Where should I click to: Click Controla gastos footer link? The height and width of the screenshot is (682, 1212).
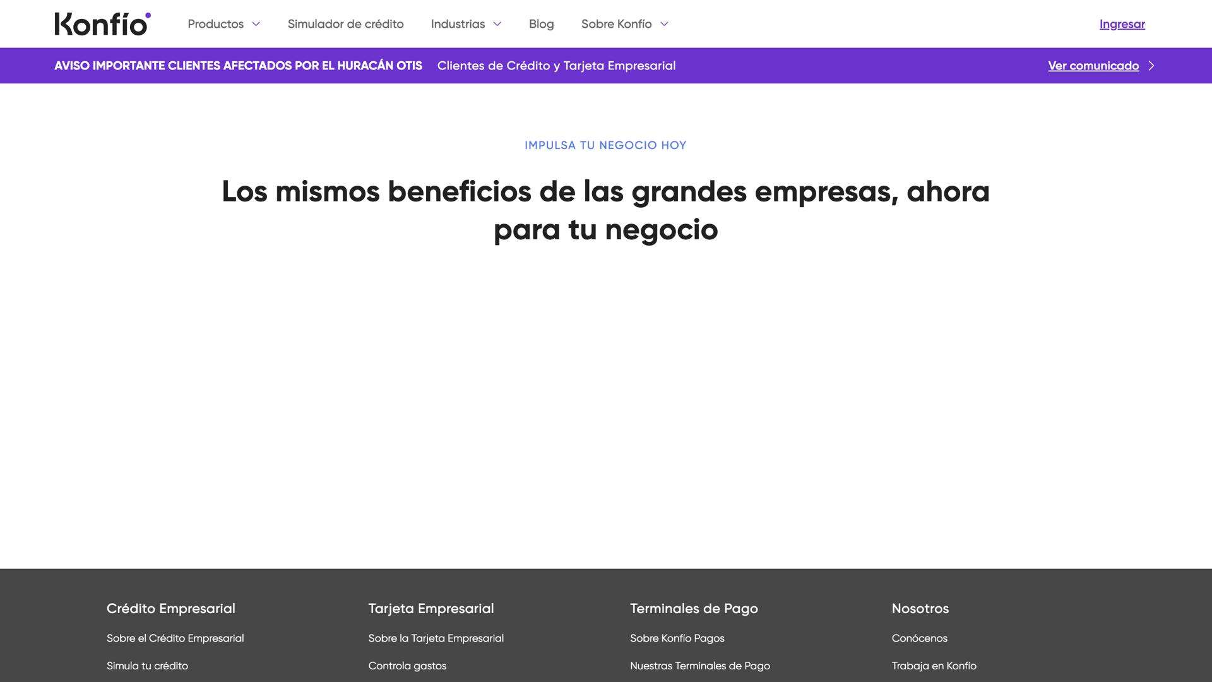point(407,666)
